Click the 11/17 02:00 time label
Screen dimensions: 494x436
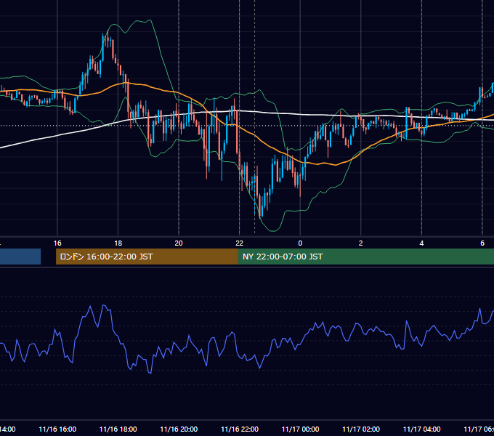click(x=361, y=429)
